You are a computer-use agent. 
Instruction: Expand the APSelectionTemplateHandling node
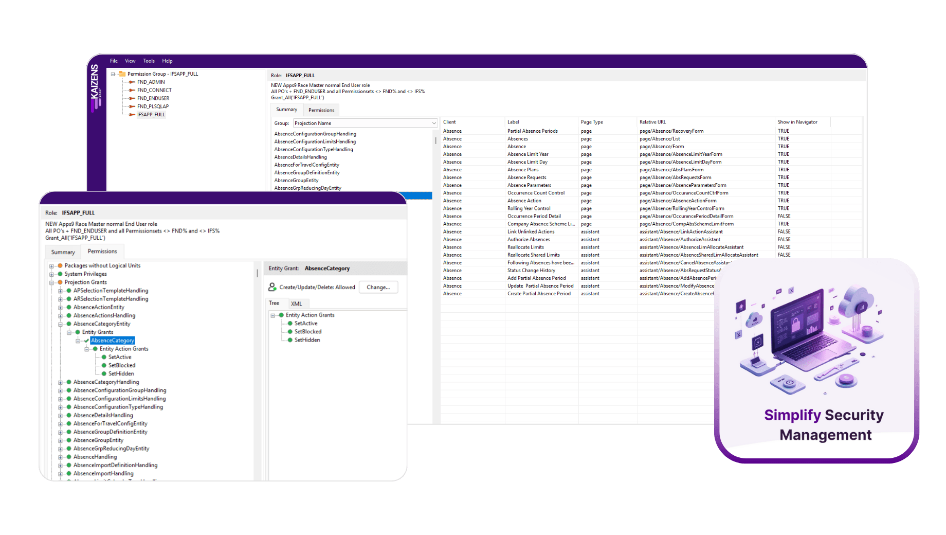pyautogui.click(x=60, y=291)
